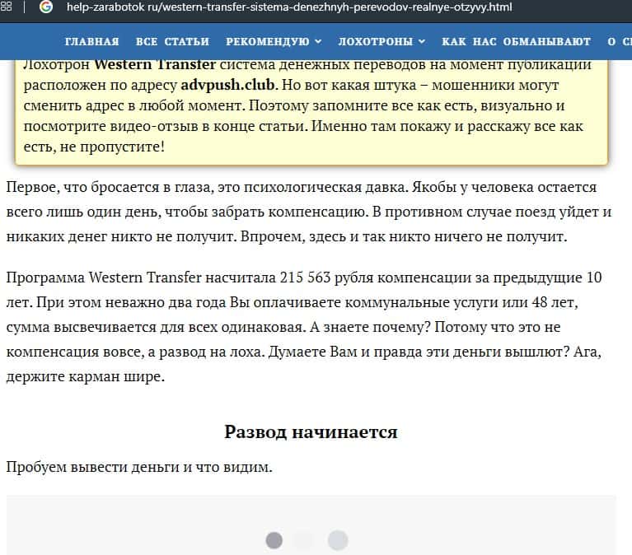
Task: Click the help-zarabotok URL address field
Action: 289,7
